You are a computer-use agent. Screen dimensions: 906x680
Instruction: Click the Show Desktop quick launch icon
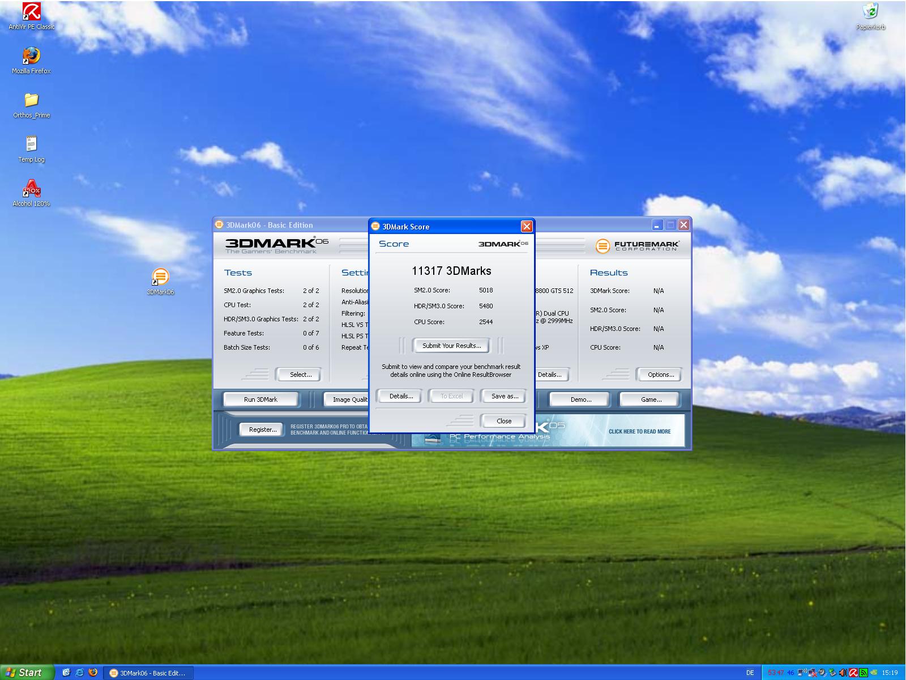(x=66, y=673)
